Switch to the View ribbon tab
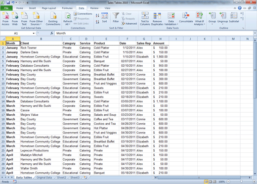This screenshot has width=257, height=184. point(107,8)
